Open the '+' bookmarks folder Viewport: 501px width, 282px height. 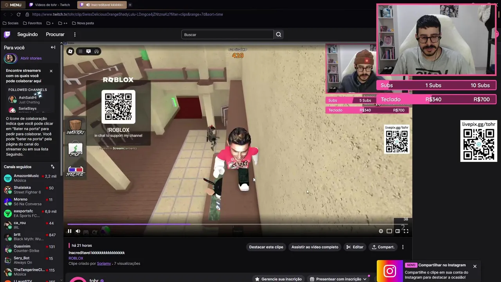click(x=50, y=23)
